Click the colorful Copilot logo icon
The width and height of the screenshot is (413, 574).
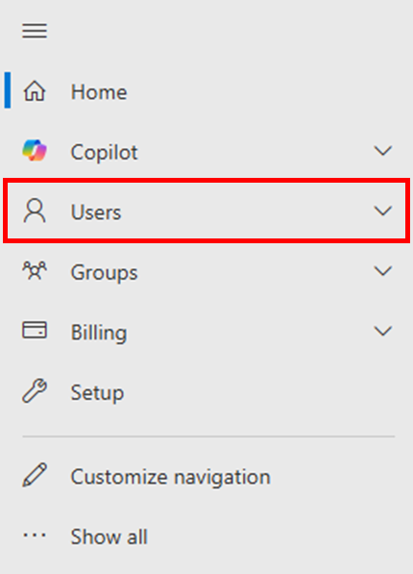35,150
